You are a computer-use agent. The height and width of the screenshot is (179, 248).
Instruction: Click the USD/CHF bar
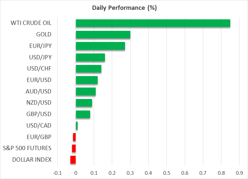[88, 69]
